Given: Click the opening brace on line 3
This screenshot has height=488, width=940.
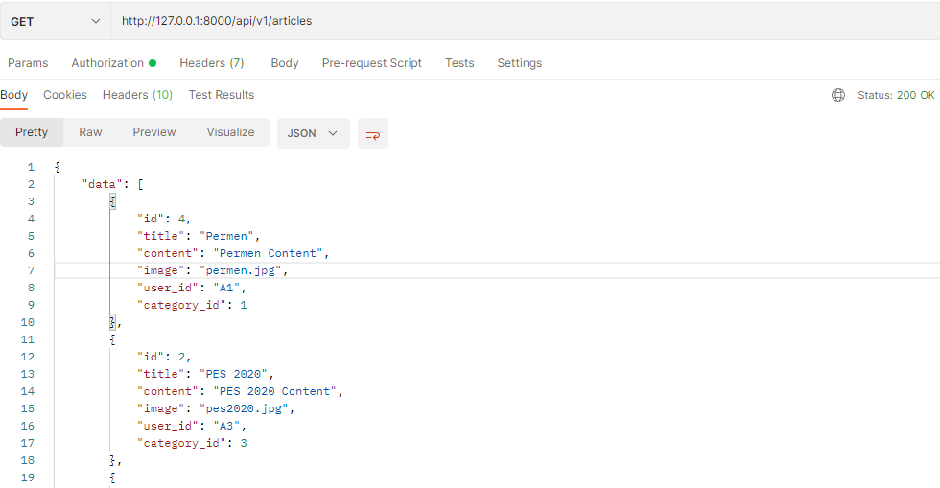Looking at the screenshot, I should coord(113,201).
